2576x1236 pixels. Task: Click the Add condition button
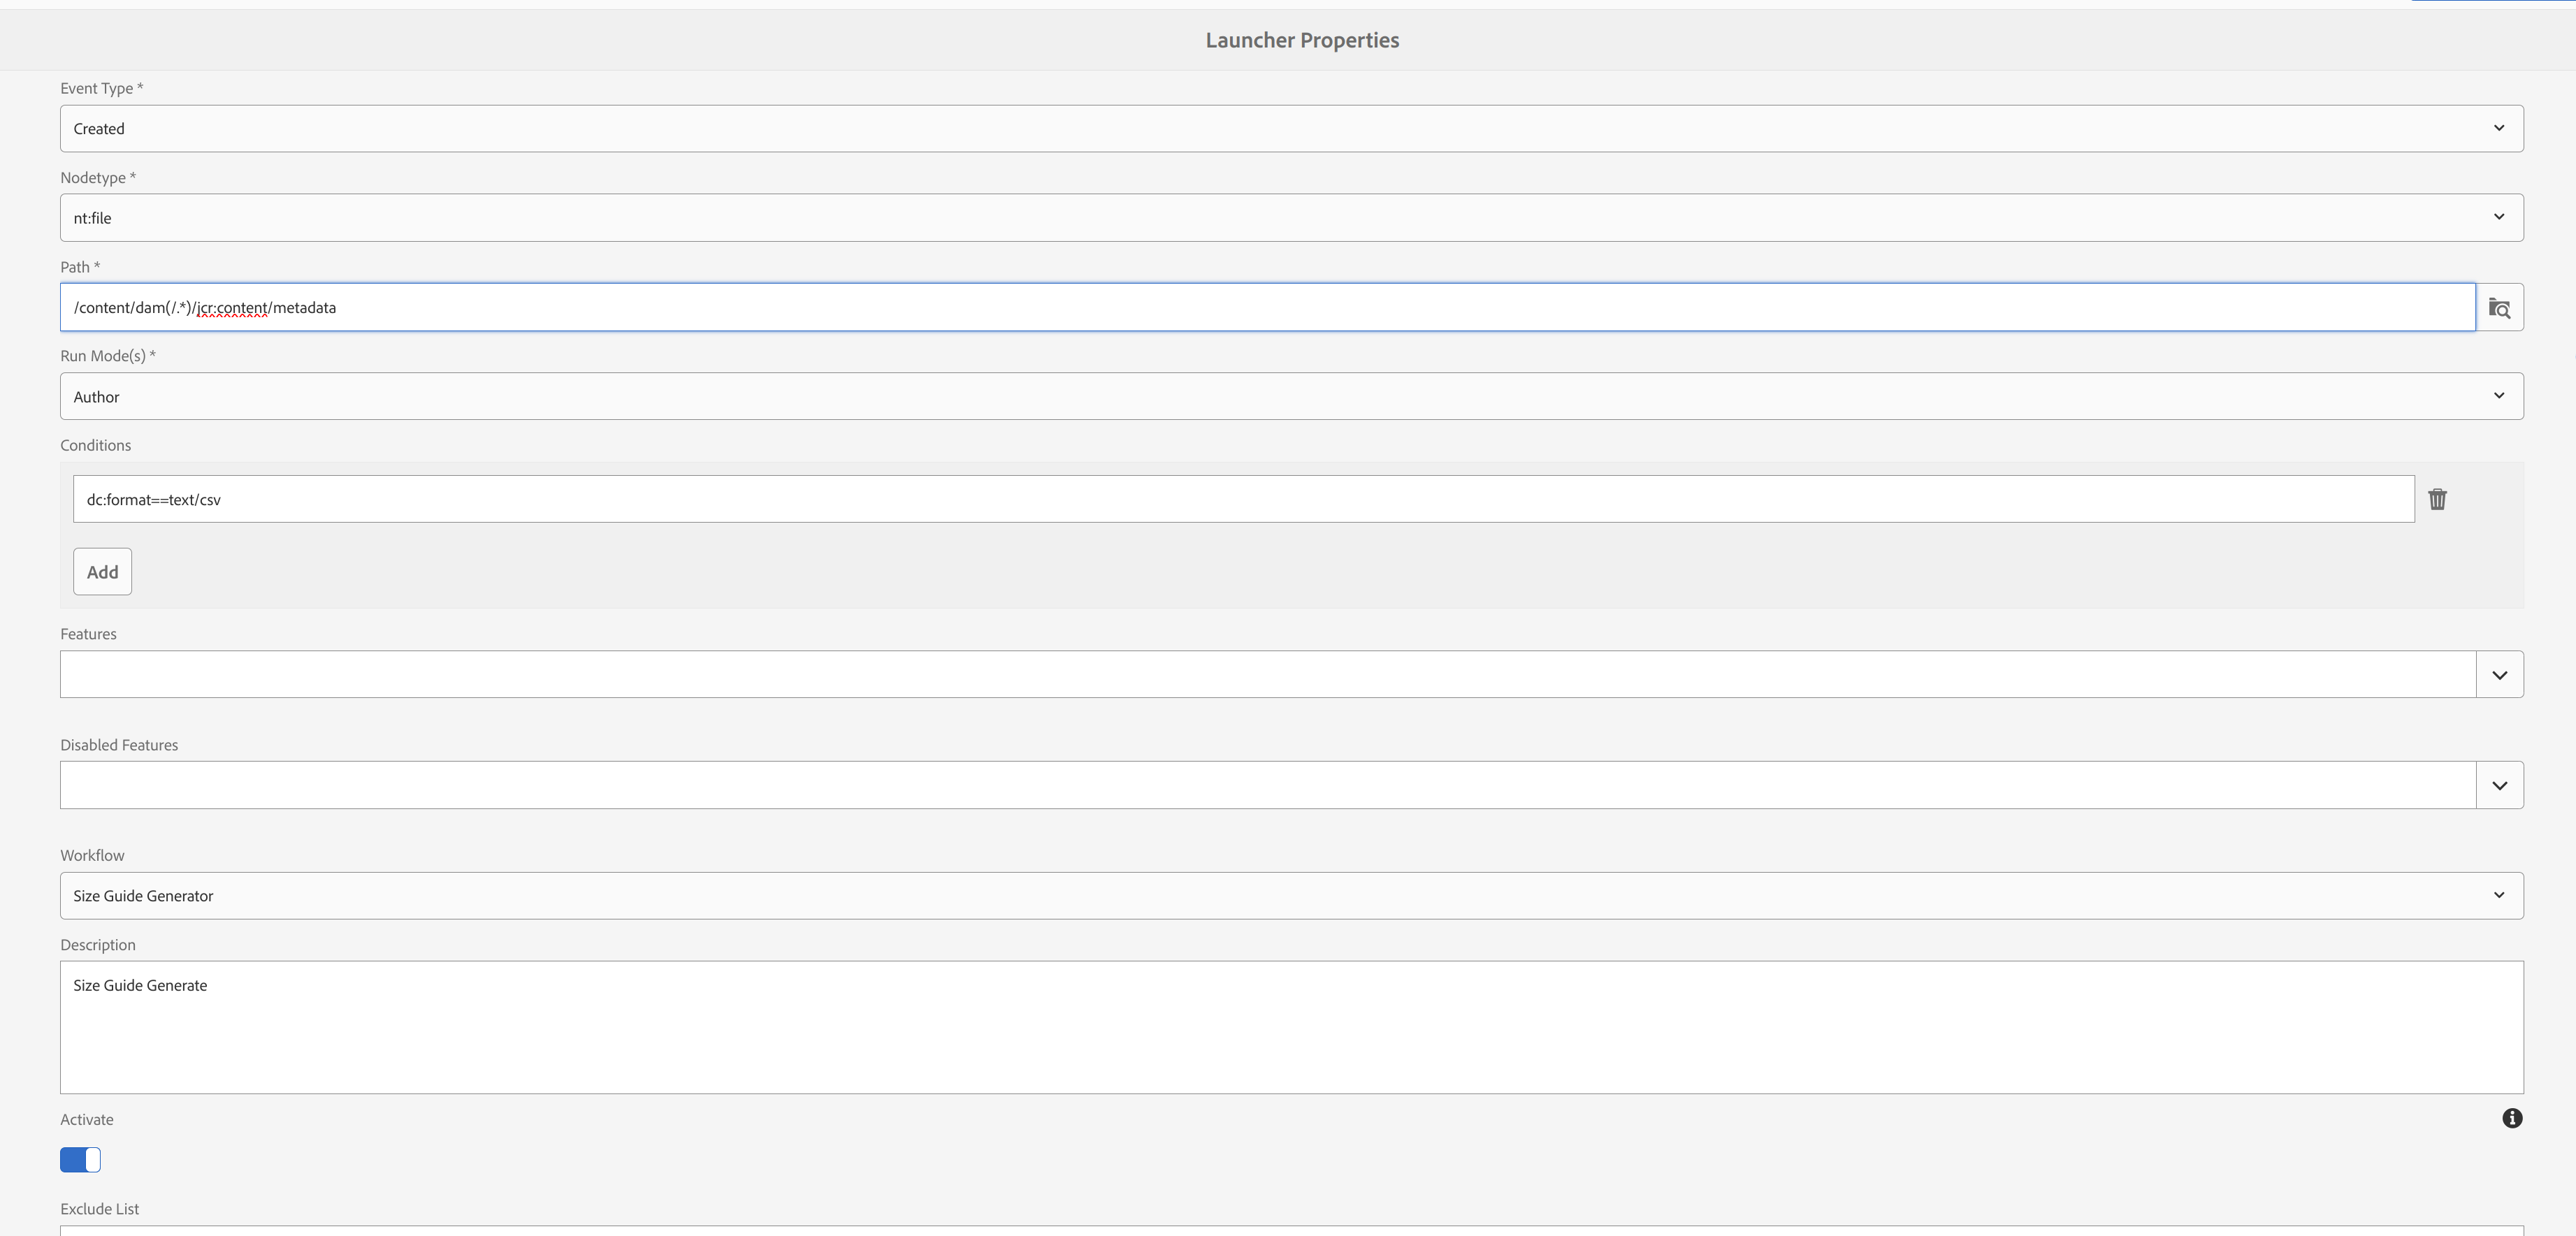(x=102, y=572)
